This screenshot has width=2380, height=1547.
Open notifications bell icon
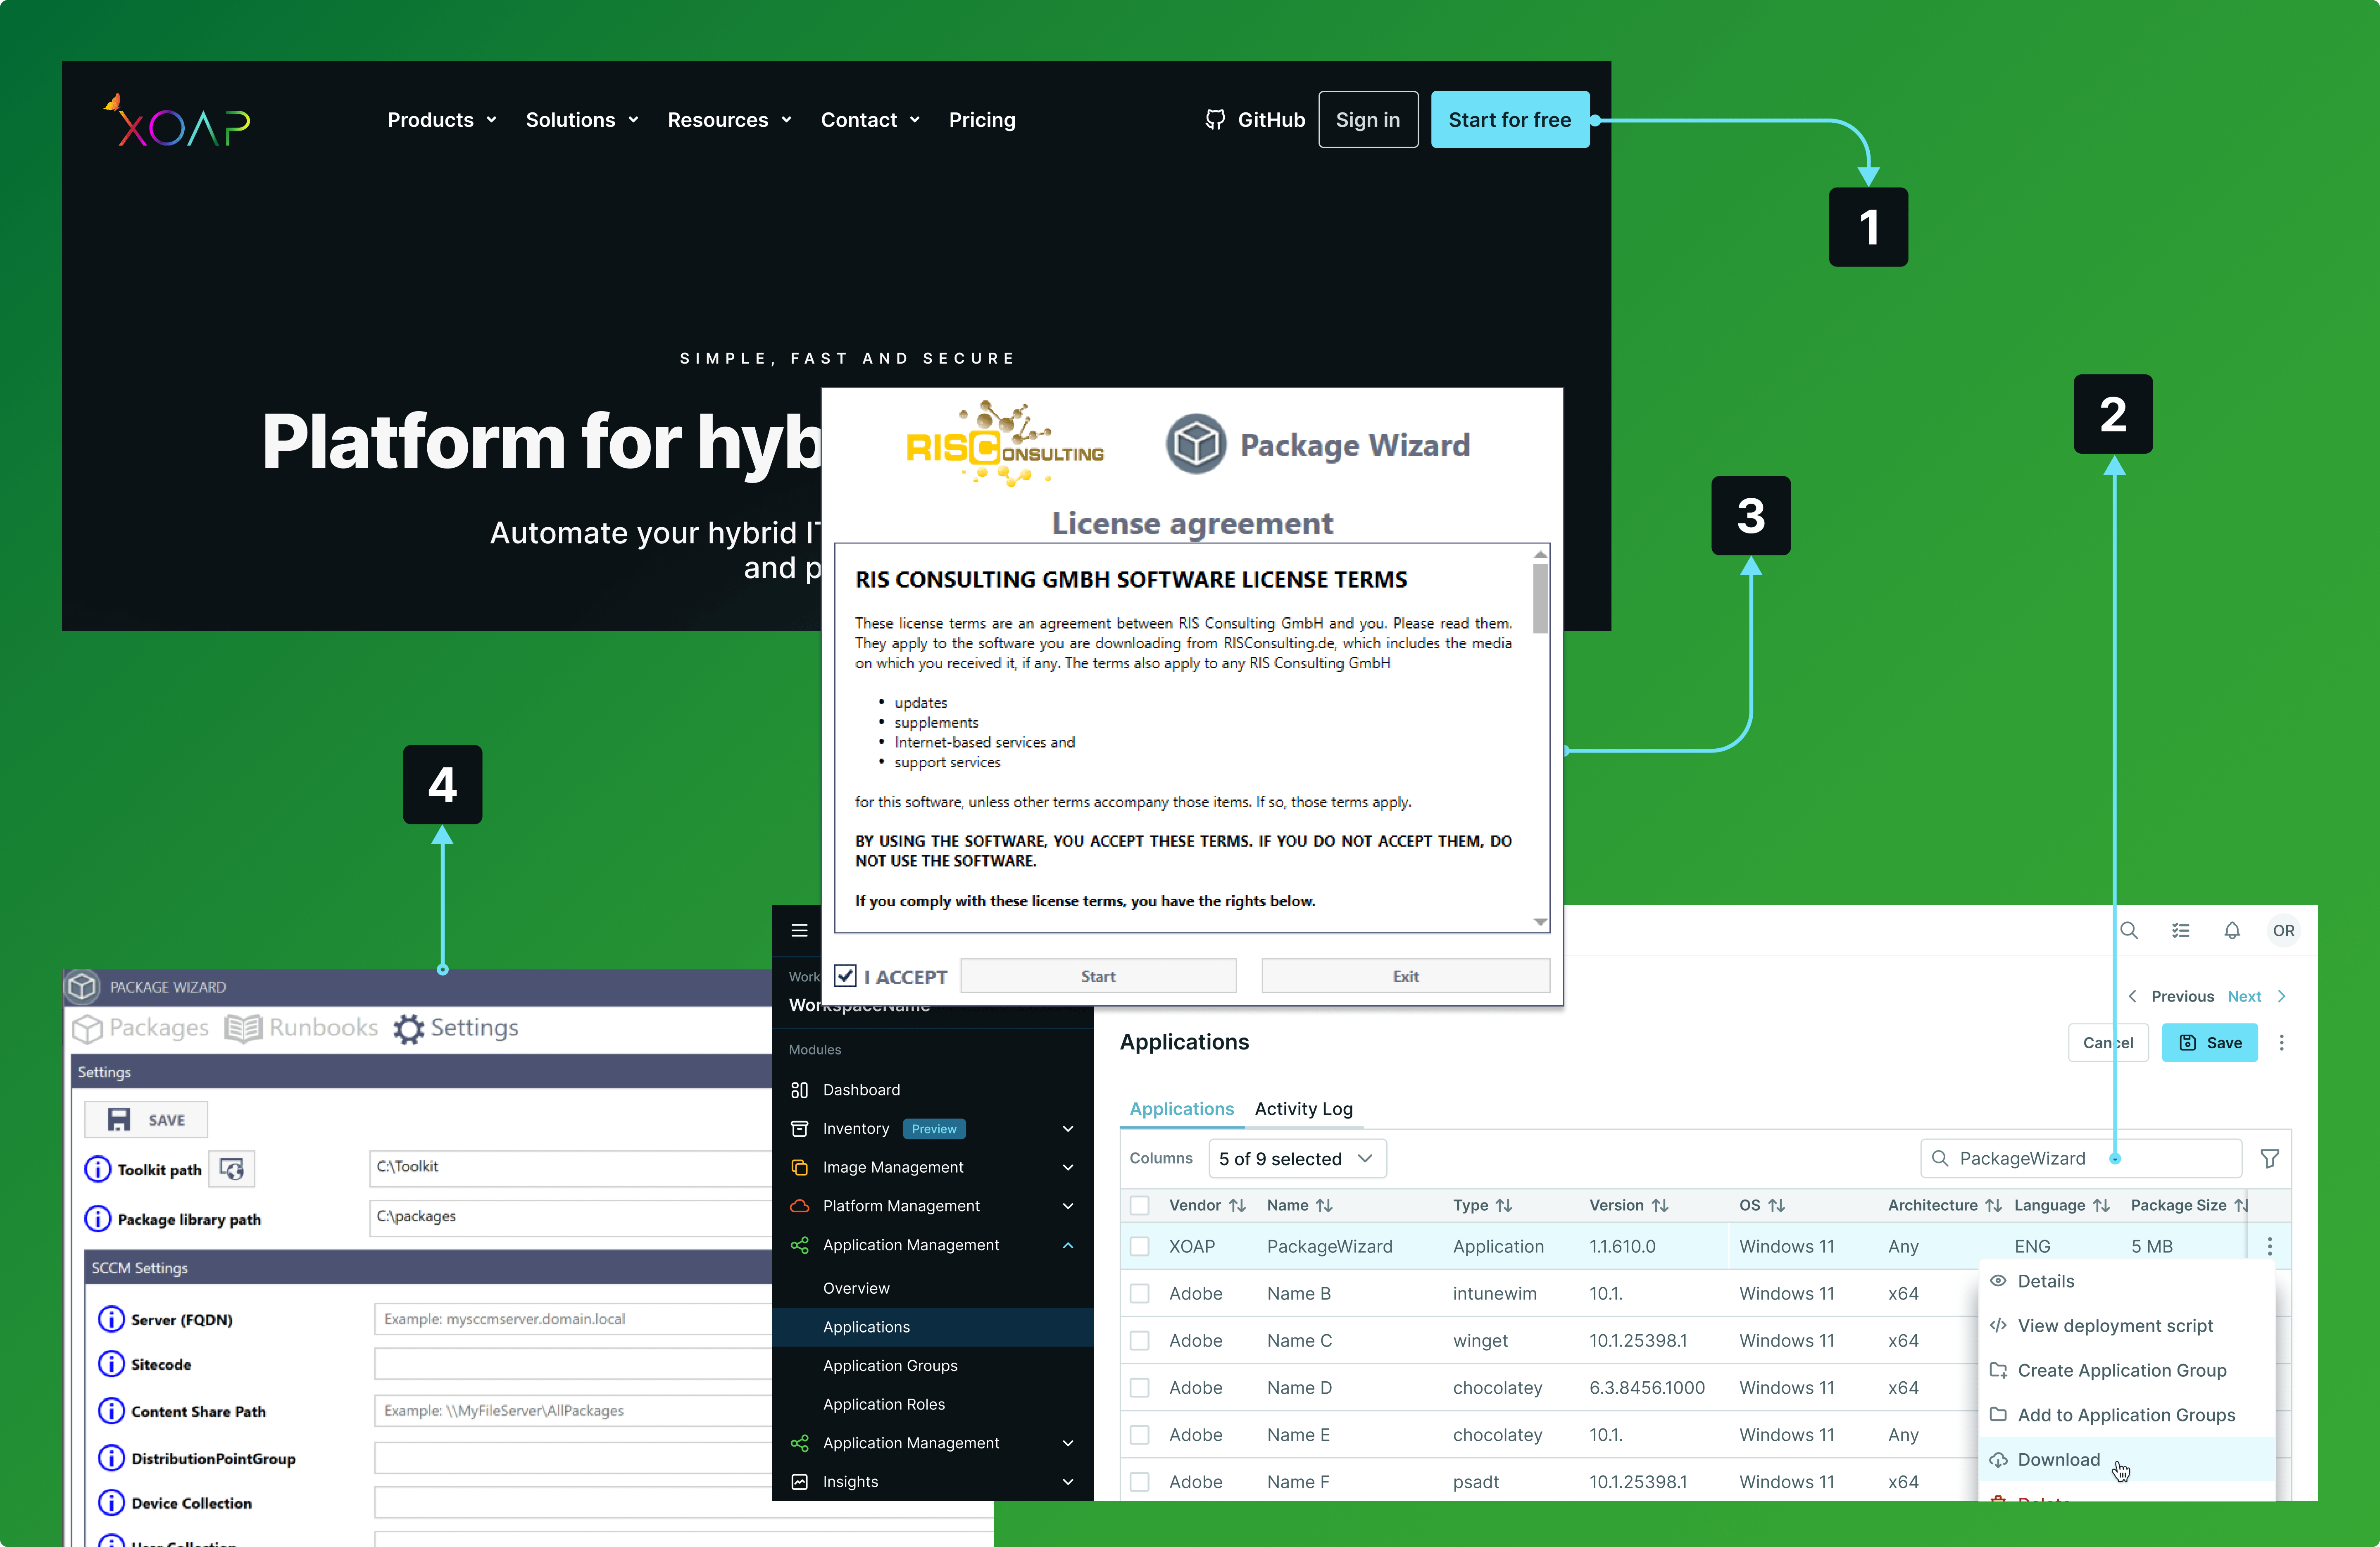tap(2232, 930)
